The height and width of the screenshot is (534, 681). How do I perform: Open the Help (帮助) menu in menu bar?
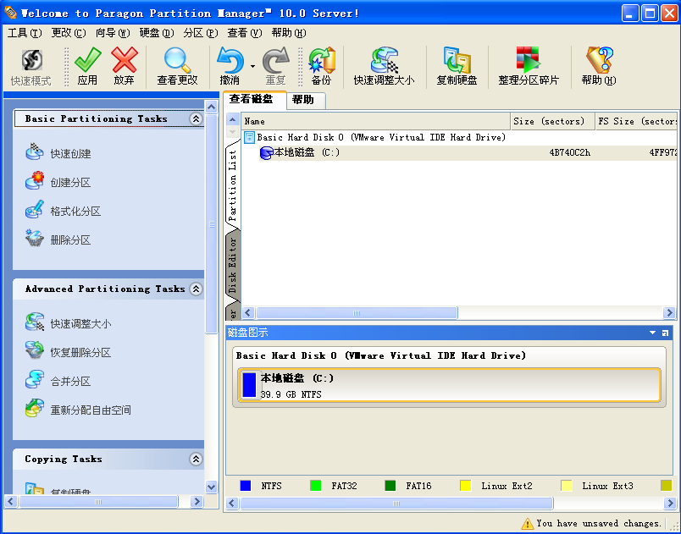click(289, 32)
